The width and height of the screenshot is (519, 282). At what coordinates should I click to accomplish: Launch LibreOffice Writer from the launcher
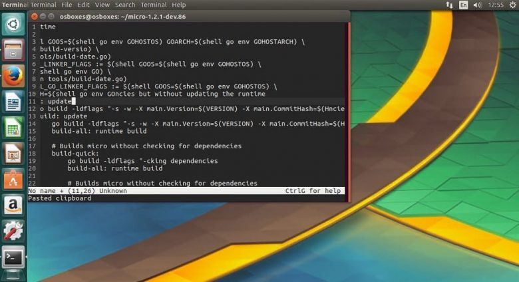pyautogui.click(x=13, y=101)
